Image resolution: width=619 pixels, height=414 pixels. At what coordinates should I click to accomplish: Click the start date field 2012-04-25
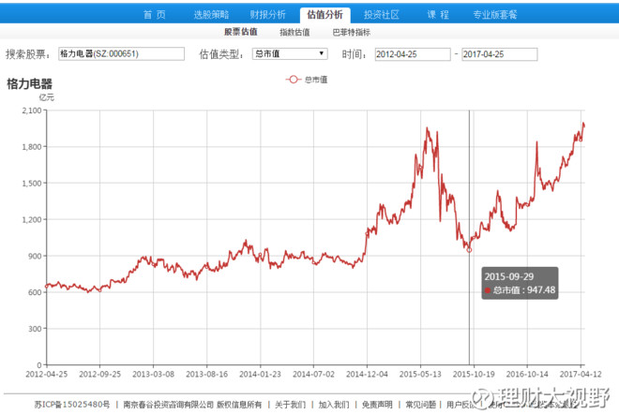click(413, 54)
